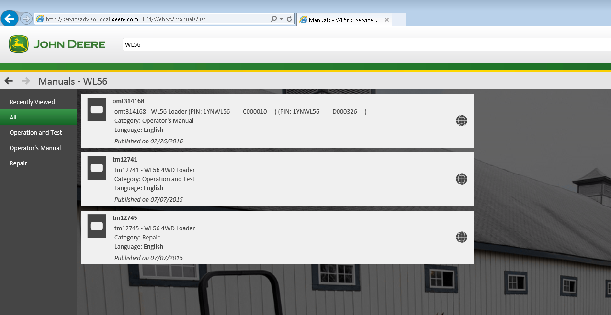Close the Manuals - WL56 browser tab
611x315 pixels.
click(x=387, y=20)
